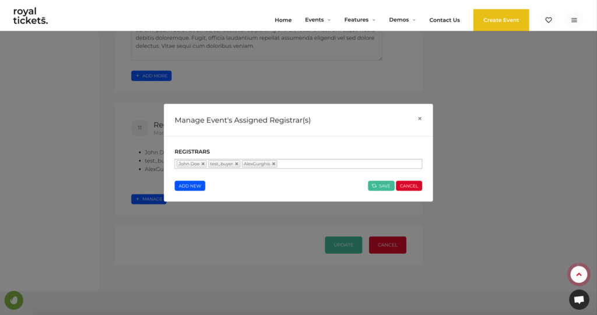Click the REGISTRARS label

coord(192,152)
